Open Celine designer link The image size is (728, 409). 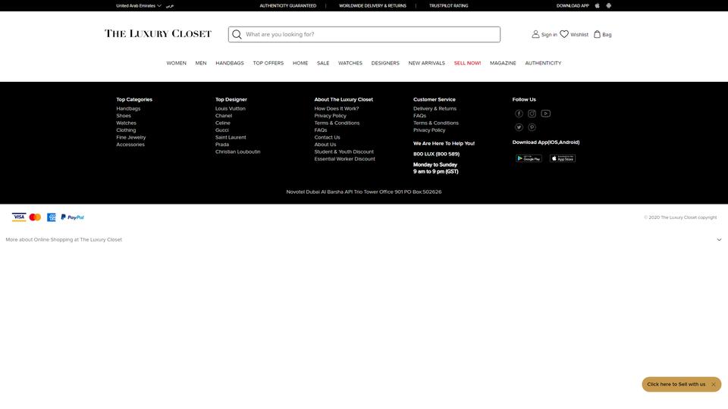coord(223,123)
